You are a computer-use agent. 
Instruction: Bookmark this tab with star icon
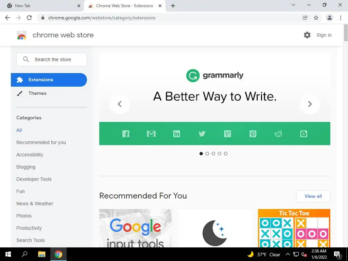coord(316,18)
